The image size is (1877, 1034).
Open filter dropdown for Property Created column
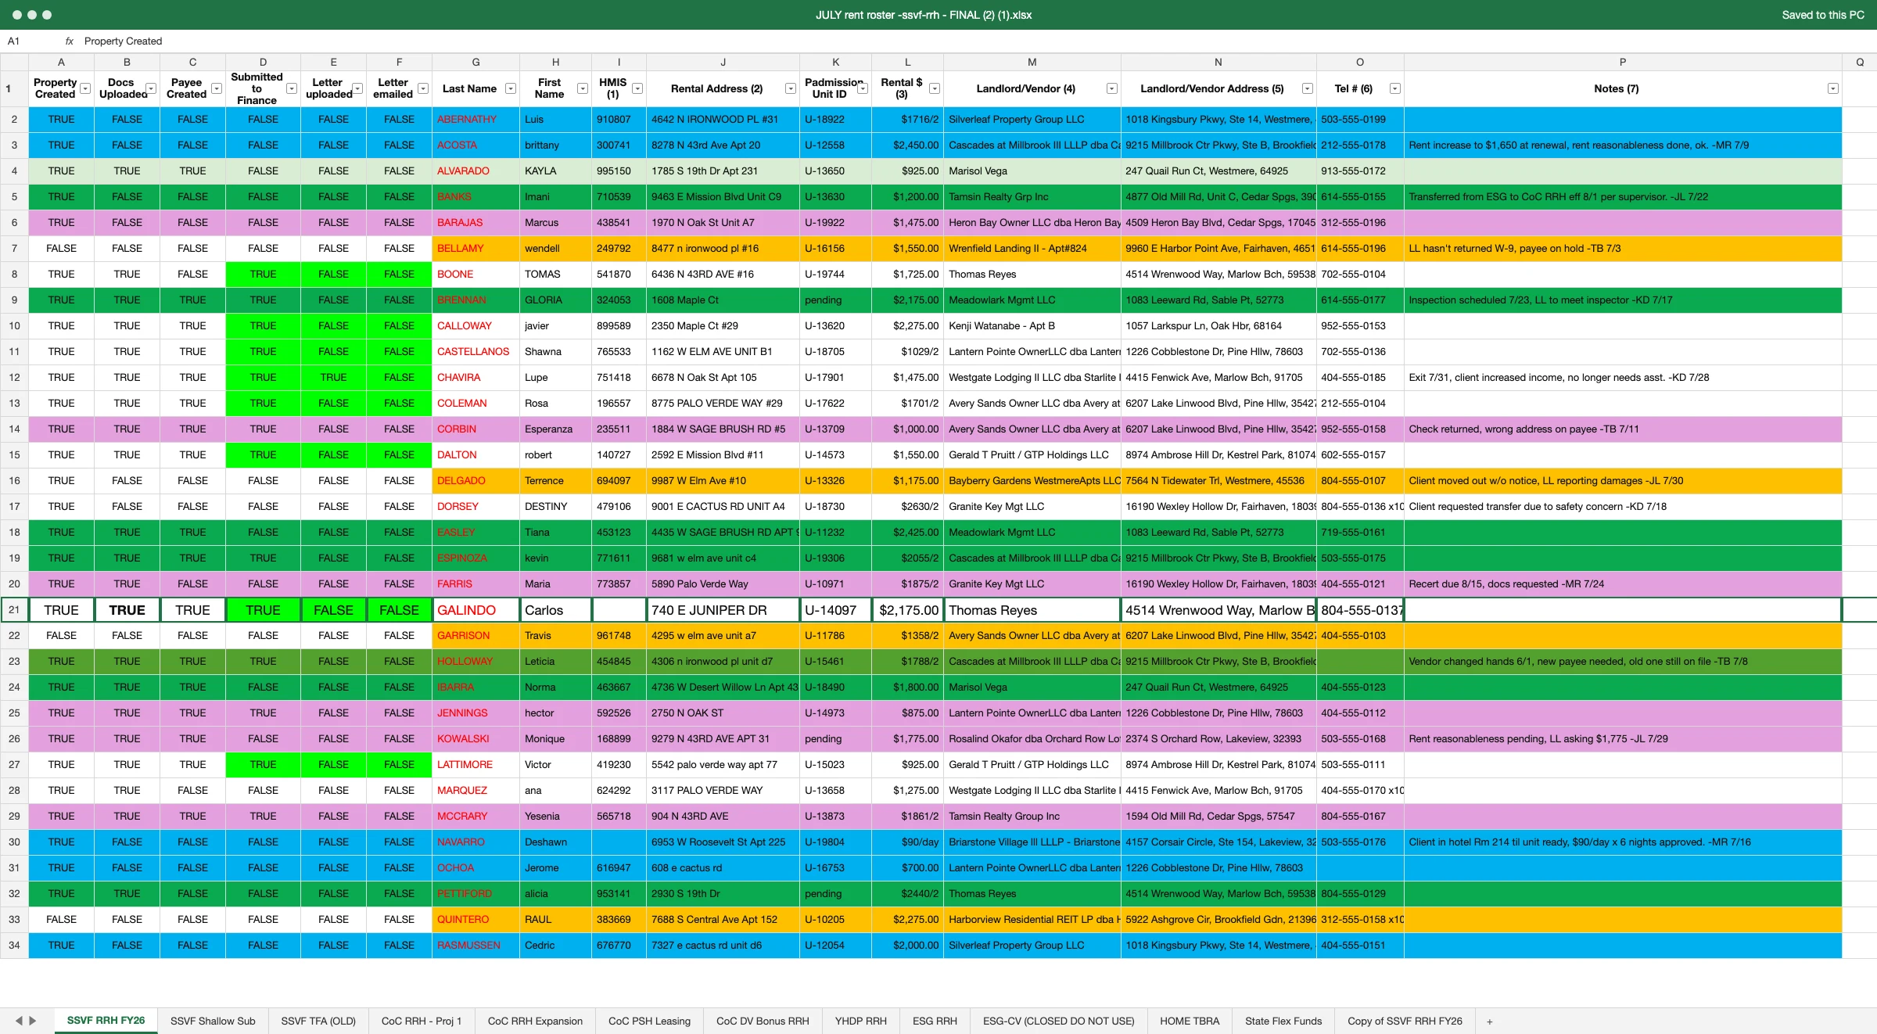click(x=85, y=88)
